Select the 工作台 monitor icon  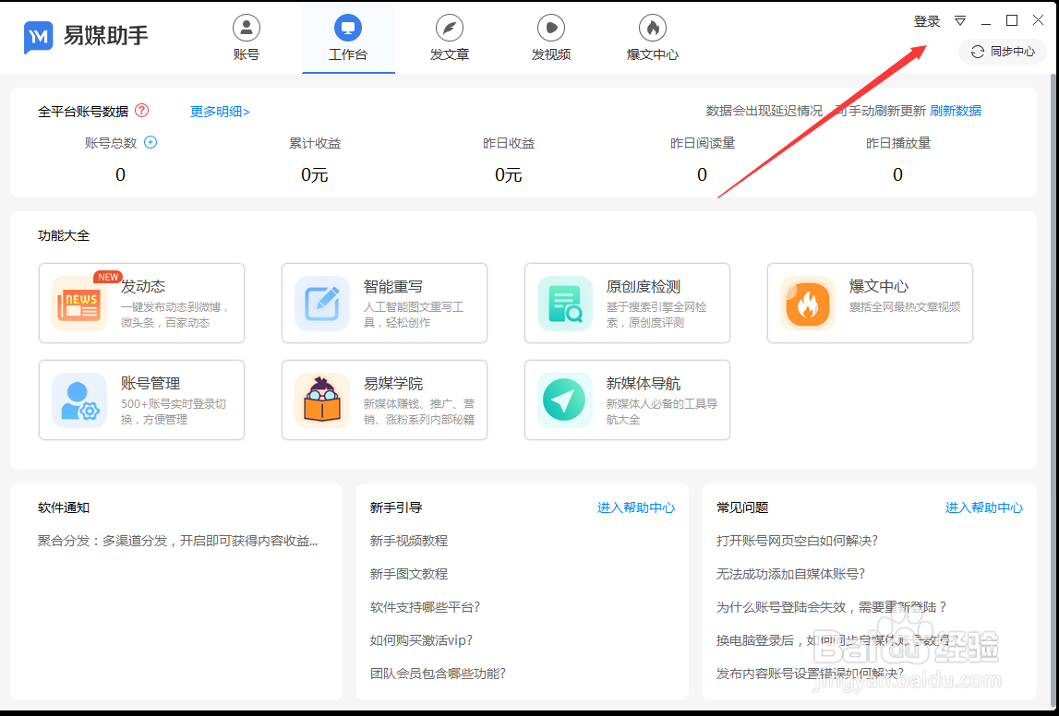point(348,28)
